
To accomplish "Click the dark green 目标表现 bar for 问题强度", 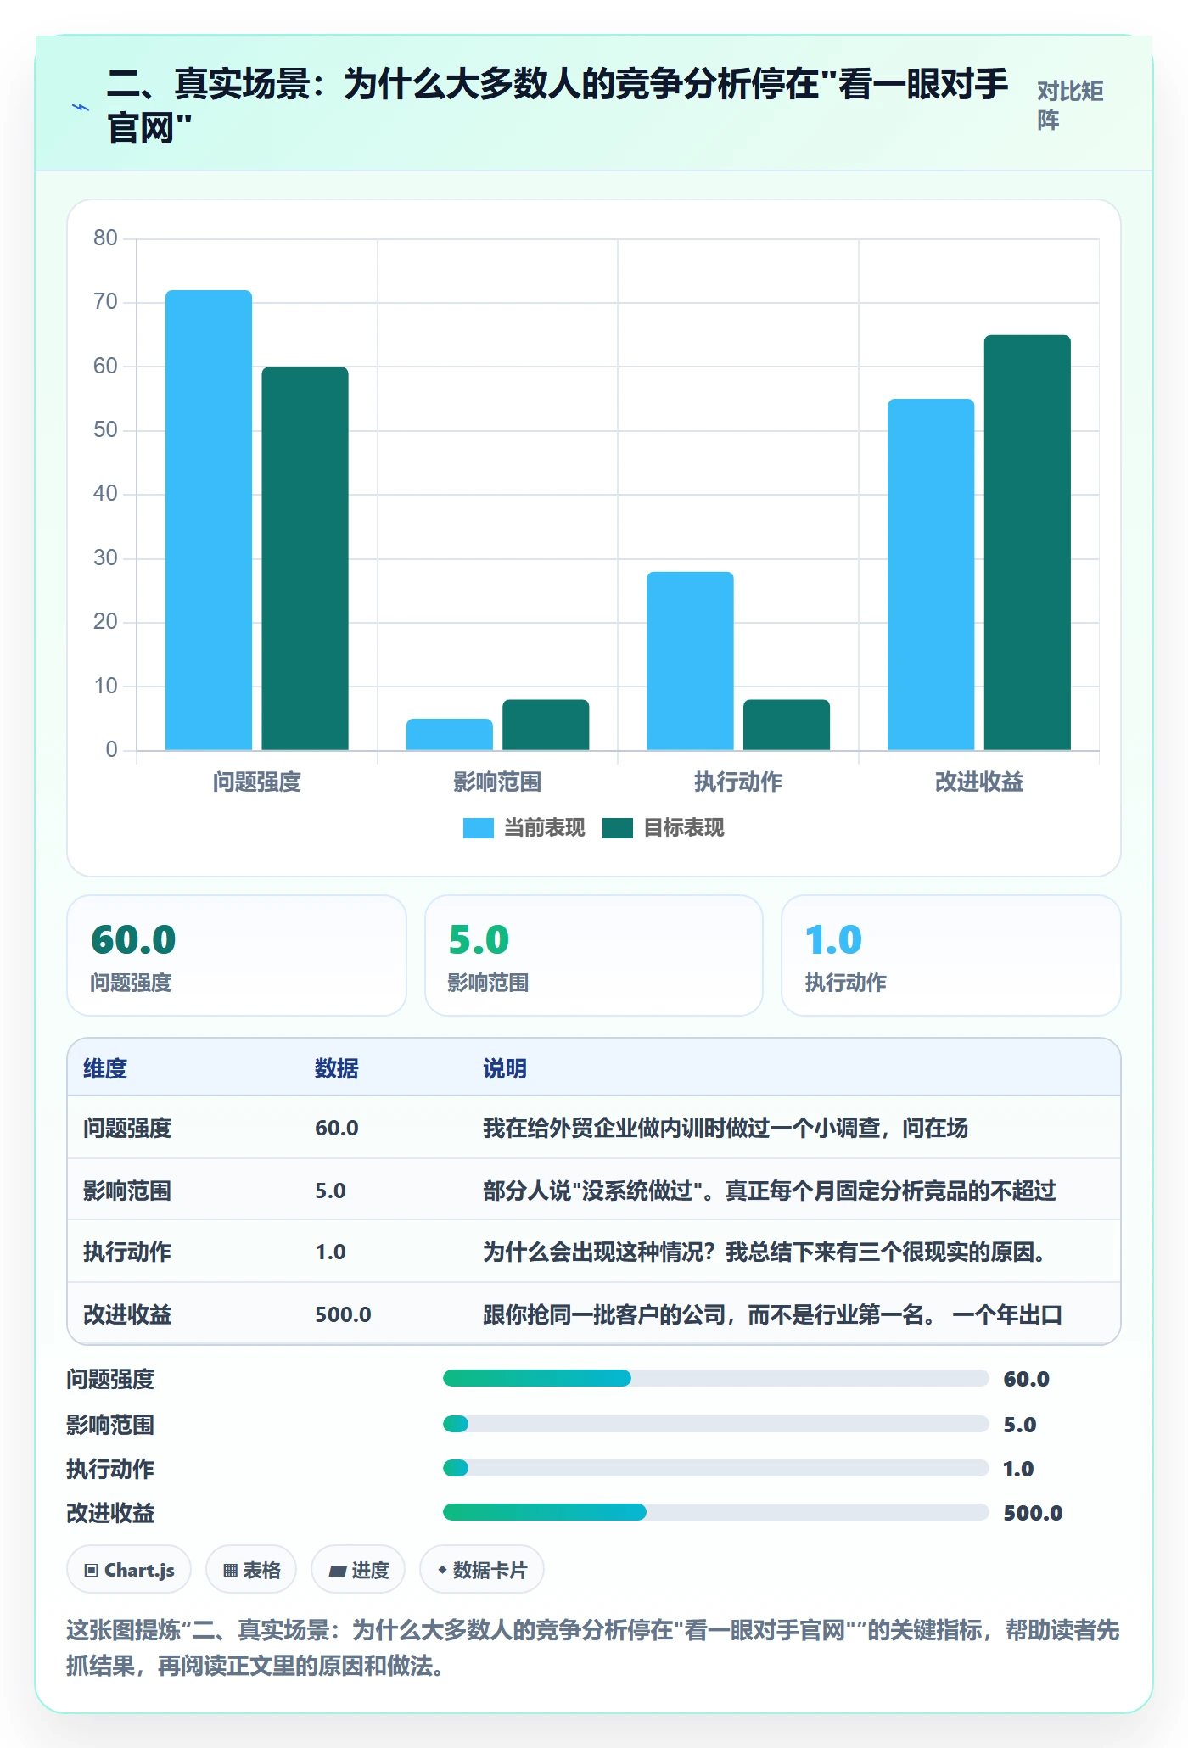I will pos(305,558).
